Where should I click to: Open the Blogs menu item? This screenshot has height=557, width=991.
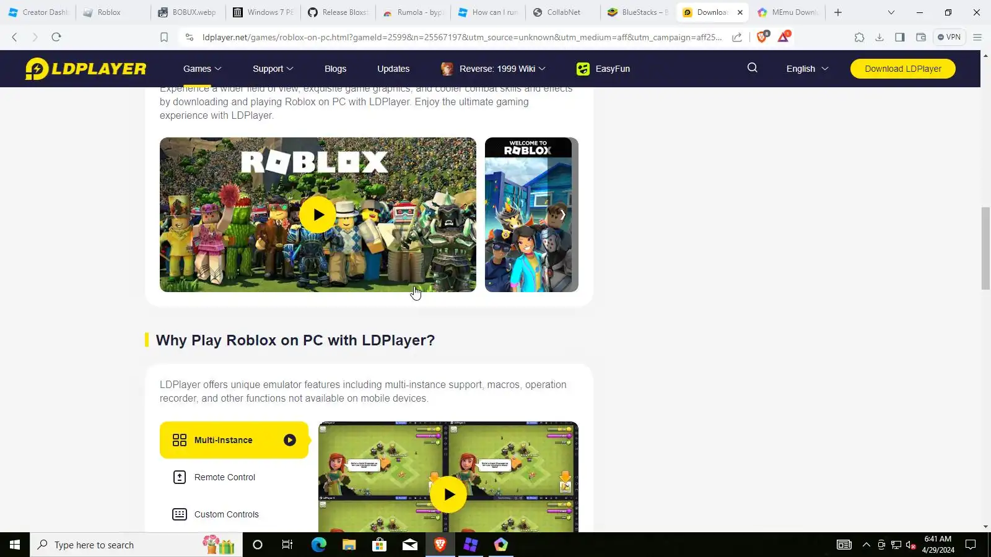(x=335, y=69)
